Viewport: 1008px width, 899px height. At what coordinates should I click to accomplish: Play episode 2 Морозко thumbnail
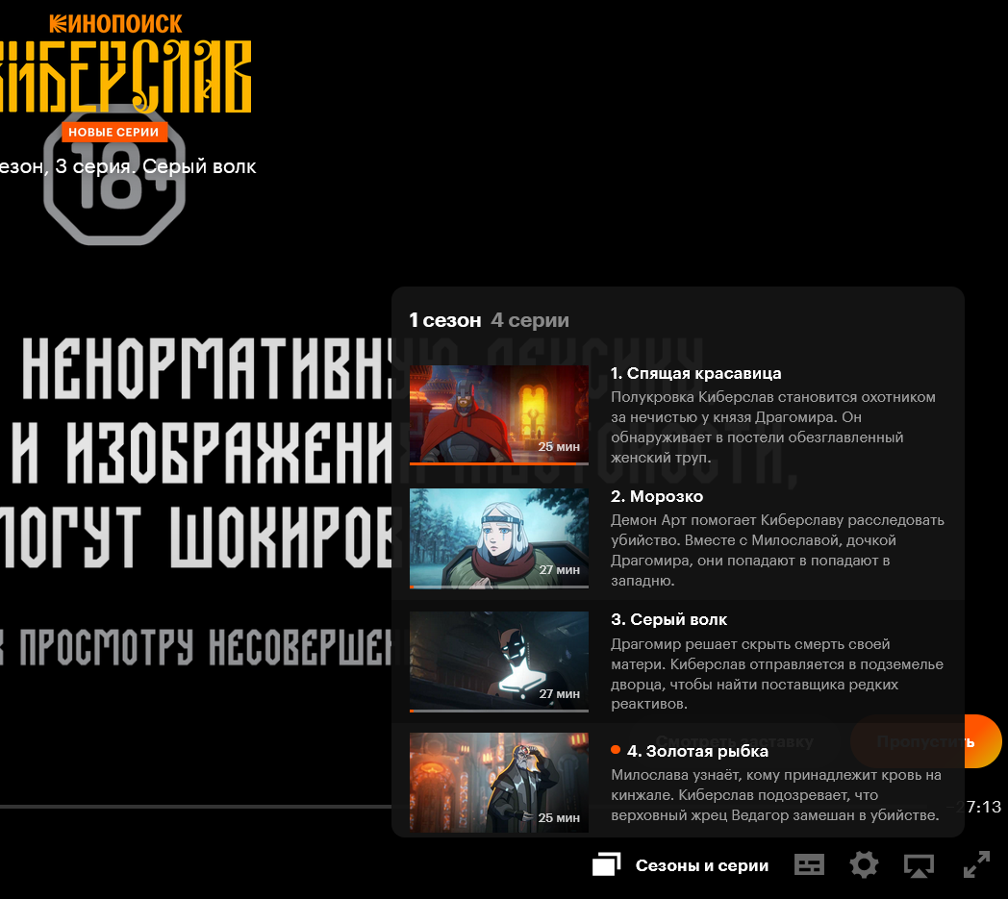499,538
